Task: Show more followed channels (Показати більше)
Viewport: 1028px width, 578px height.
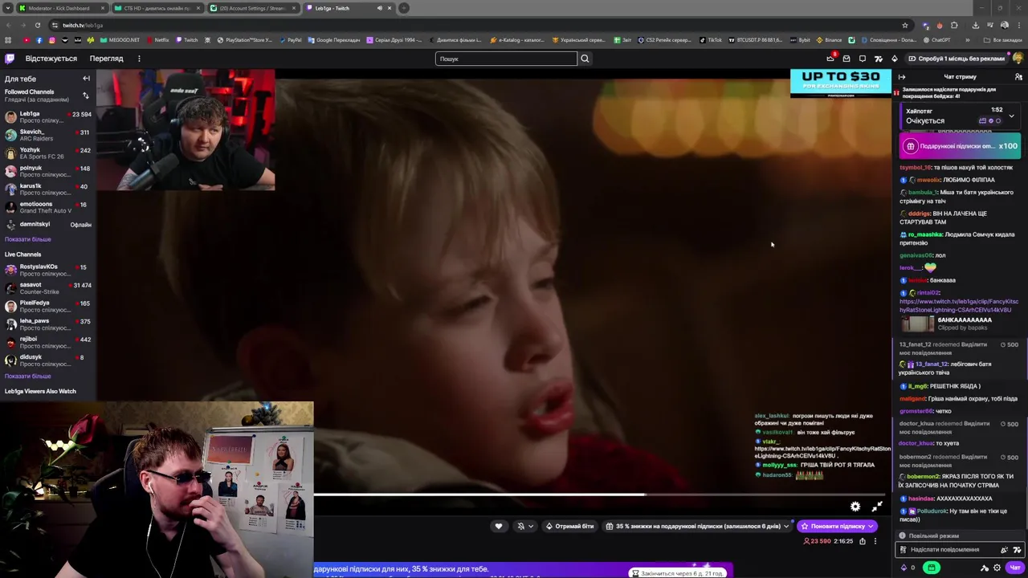Action: coord(28,239)
